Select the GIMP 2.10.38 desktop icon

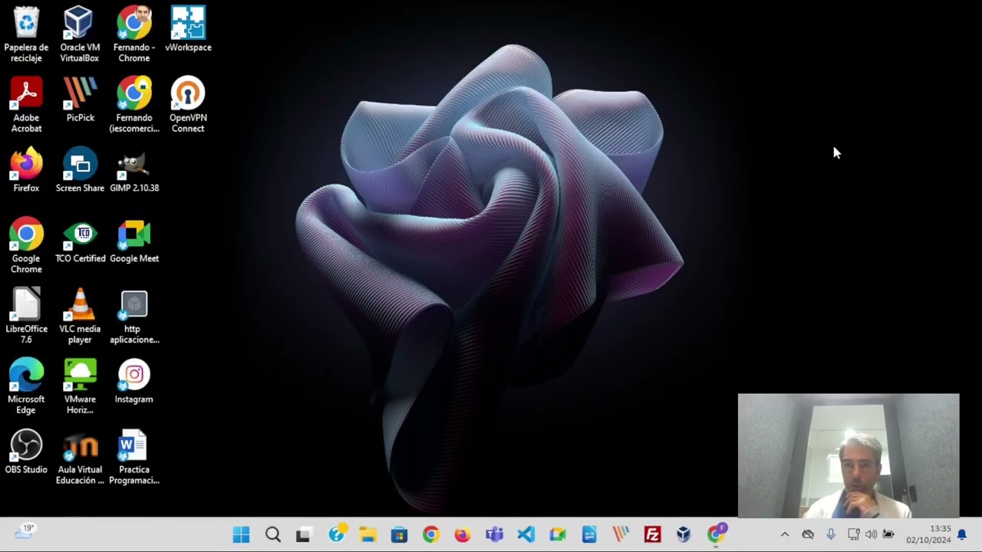tap(134, 170)
